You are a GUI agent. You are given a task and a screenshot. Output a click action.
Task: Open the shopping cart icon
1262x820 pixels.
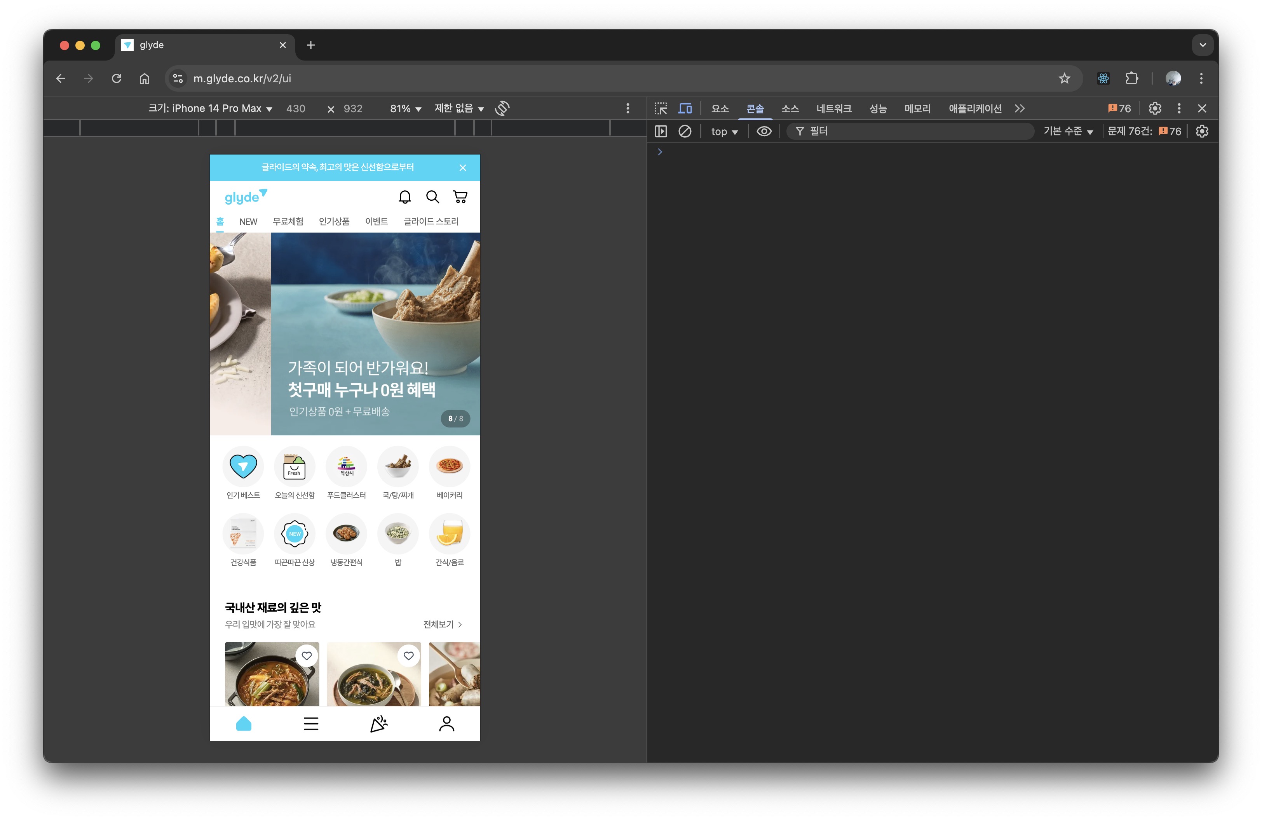[x=460, y=197]
